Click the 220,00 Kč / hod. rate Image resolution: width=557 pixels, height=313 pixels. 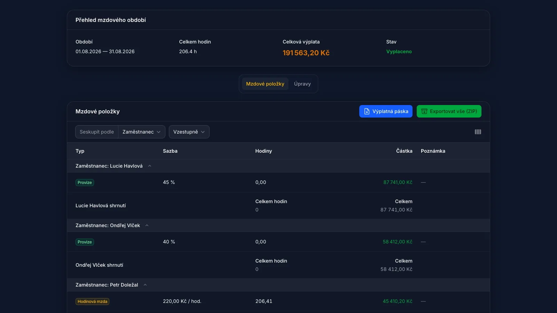pos(182,301)
